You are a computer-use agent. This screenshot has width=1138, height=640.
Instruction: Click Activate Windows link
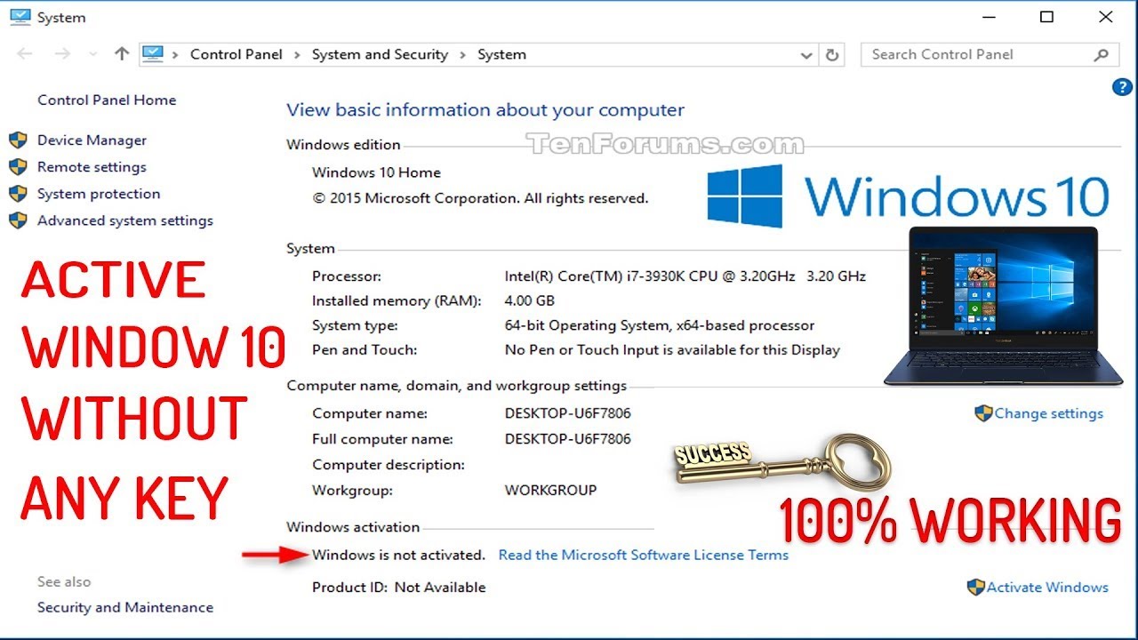1047,587
